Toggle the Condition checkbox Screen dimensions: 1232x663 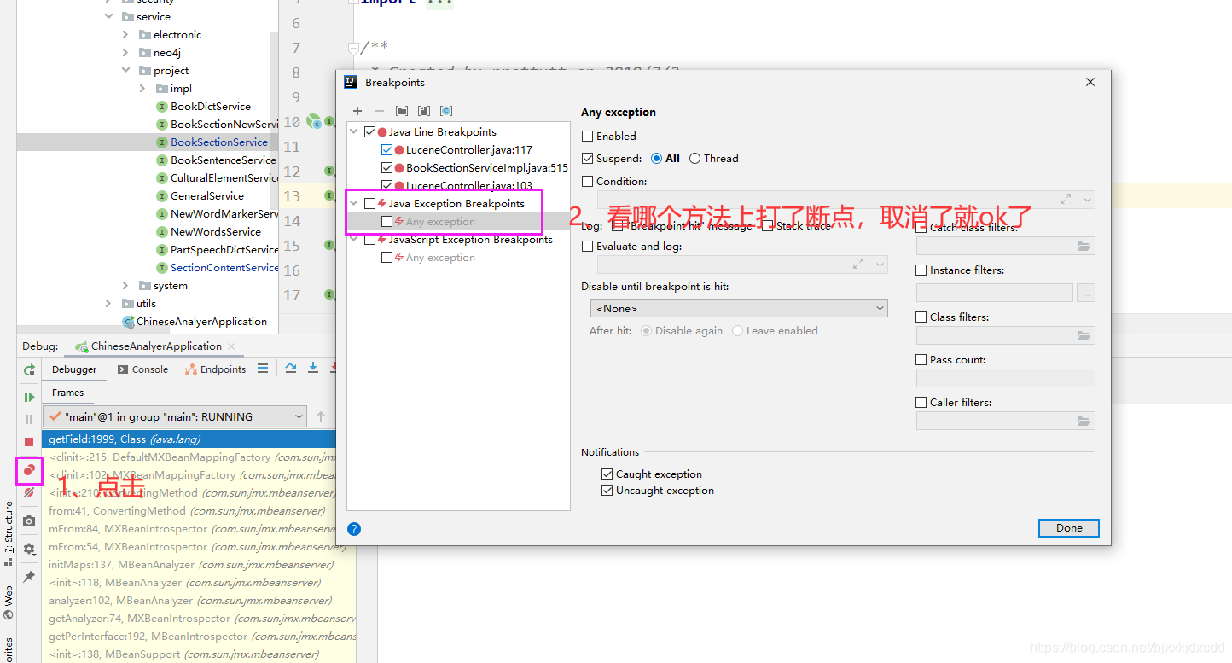tap(587, 181)
